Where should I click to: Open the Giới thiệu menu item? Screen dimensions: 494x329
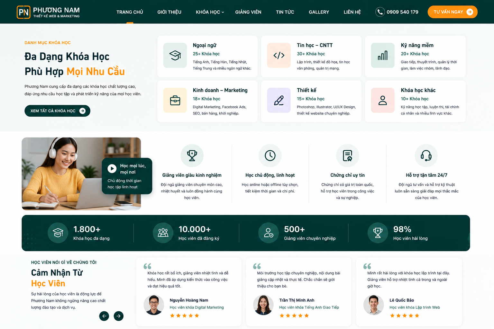169,12
